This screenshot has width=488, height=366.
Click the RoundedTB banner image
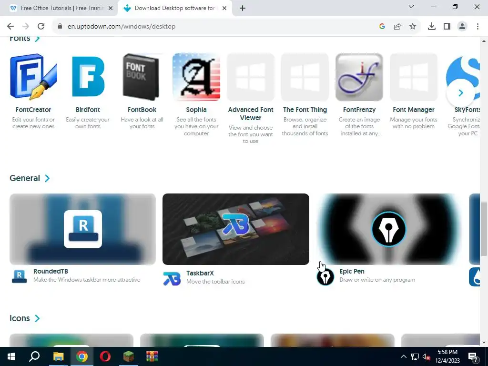tap(83, 229)
